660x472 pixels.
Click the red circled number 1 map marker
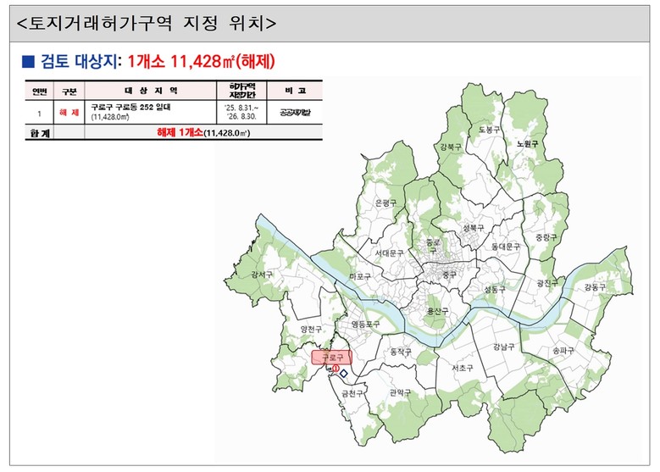336,369
